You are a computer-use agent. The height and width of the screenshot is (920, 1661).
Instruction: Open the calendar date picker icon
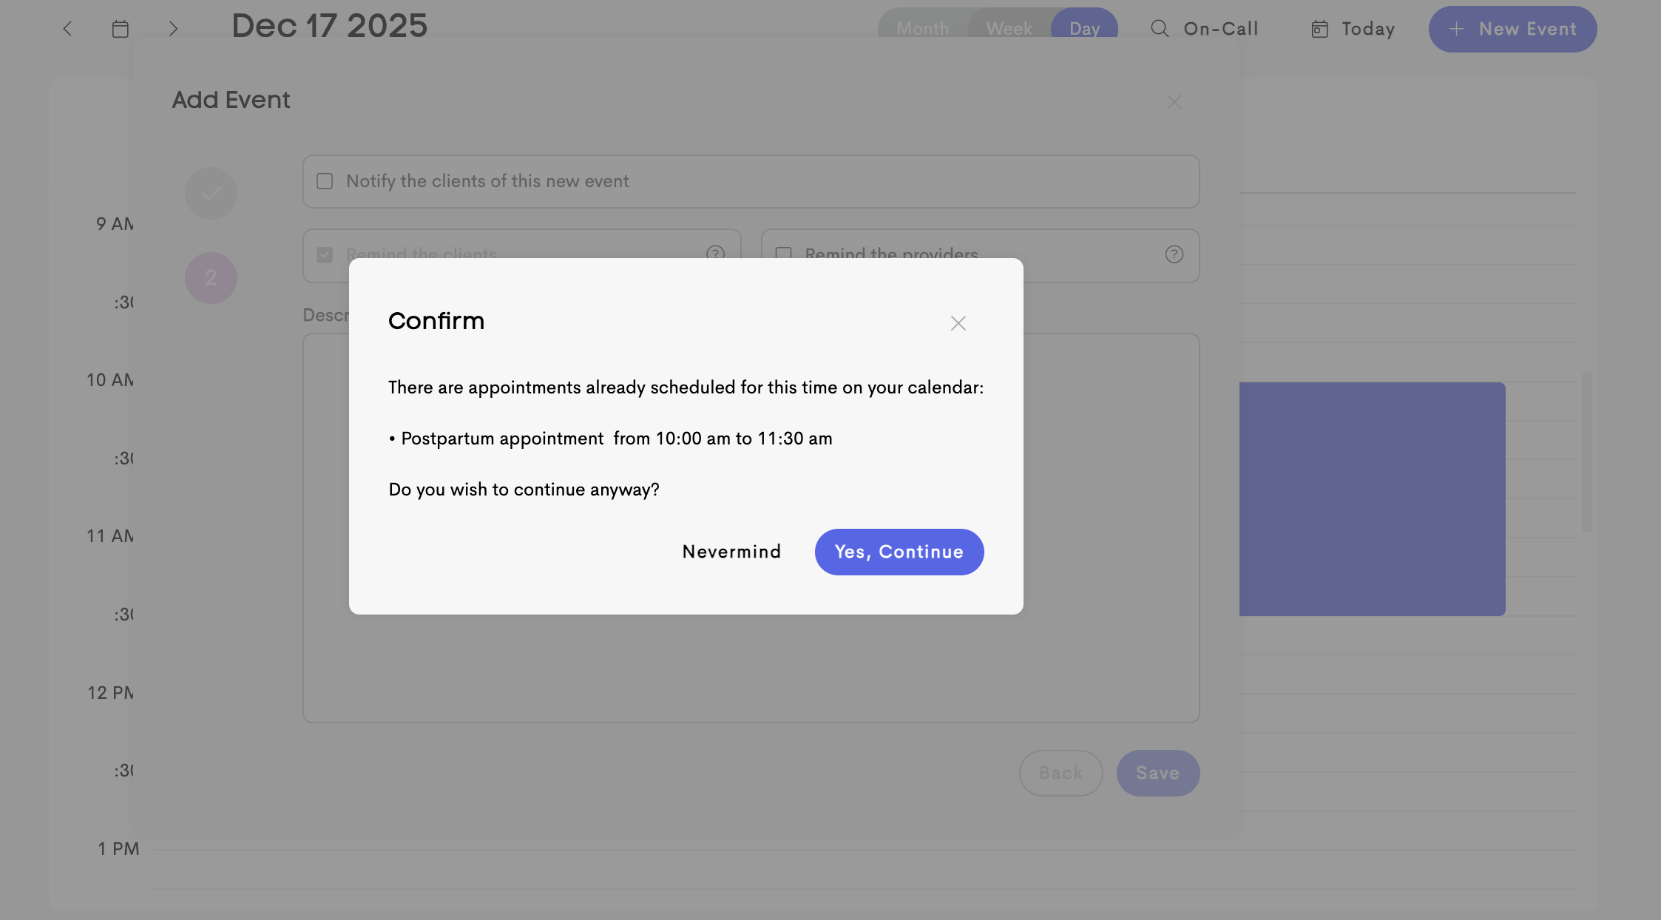[121, 29]
